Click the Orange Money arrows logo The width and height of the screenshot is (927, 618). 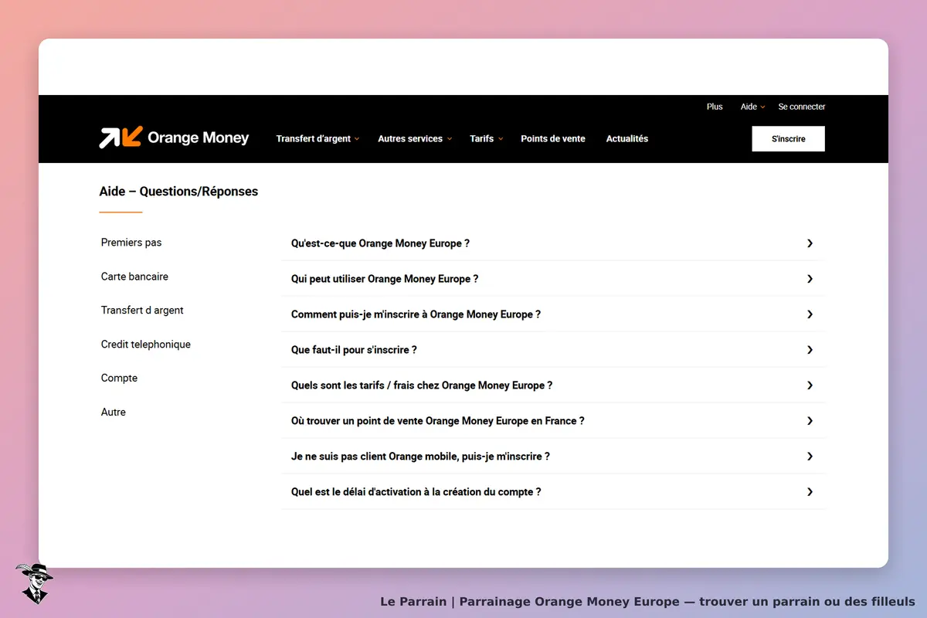[x=121, y=138]
